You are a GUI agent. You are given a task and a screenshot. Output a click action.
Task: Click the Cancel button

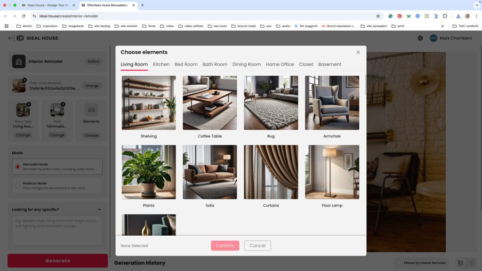pyautogui.click(x=257, y=246)
